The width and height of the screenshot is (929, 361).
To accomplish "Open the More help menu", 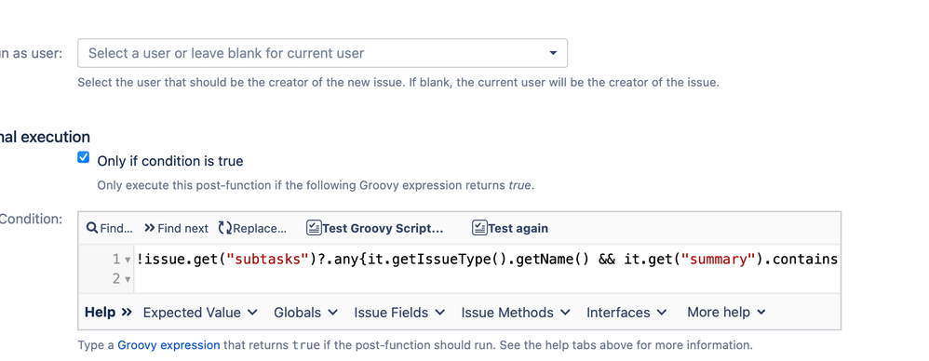I will (x=726, y=312).
